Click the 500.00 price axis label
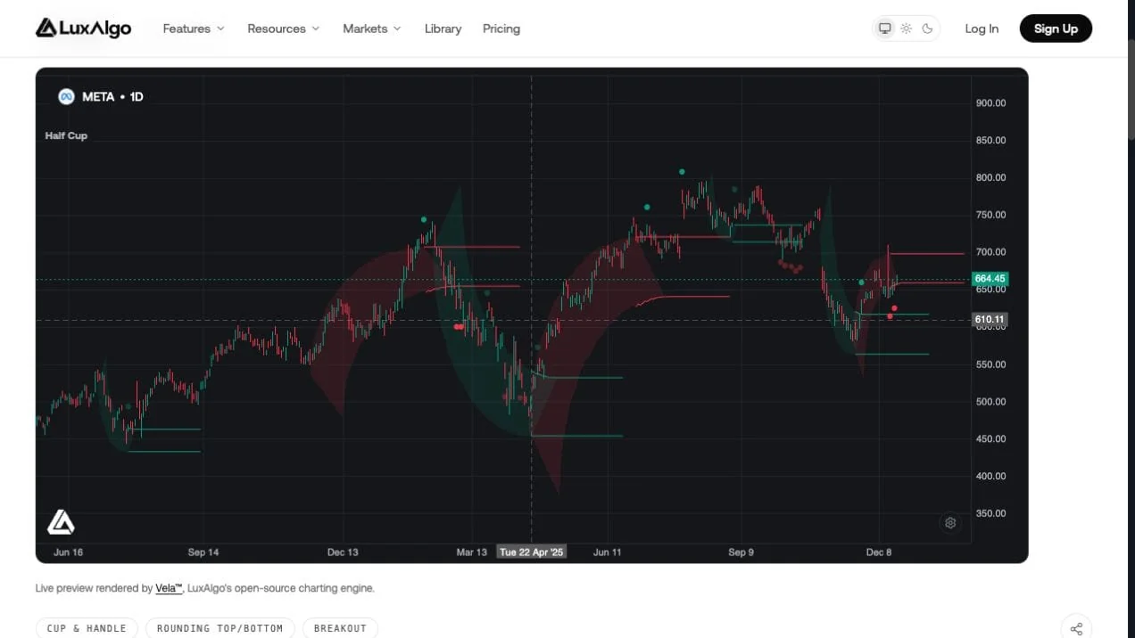 [x=990, y=402]
